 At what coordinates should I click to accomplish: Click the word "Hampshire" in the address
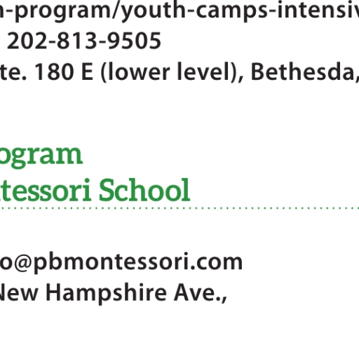(107, 293)
